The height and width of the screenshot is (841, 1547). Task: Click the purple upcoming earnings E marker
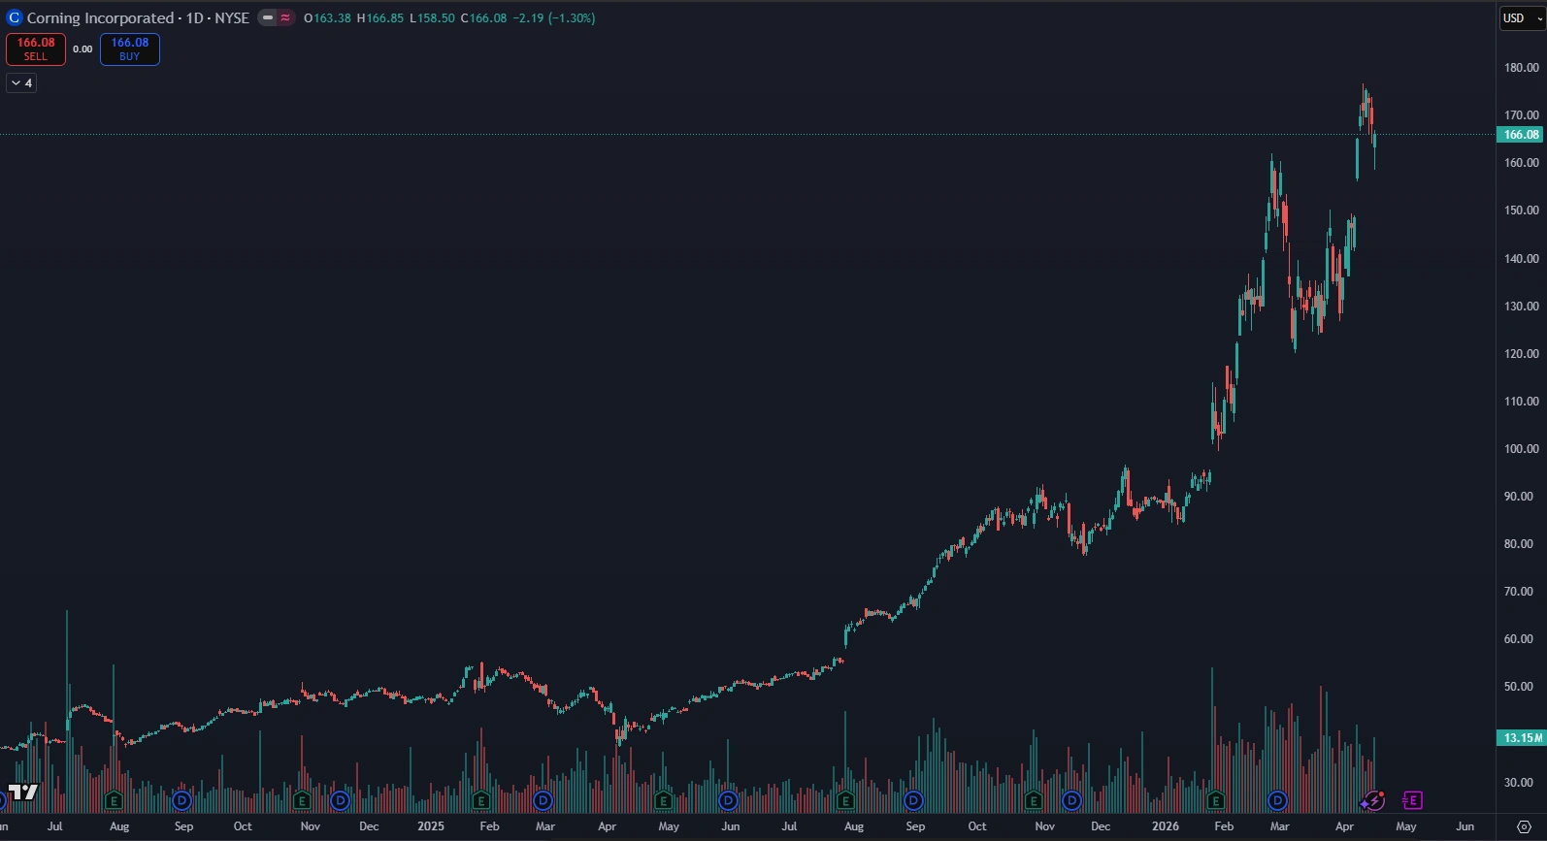[1412, 800]
